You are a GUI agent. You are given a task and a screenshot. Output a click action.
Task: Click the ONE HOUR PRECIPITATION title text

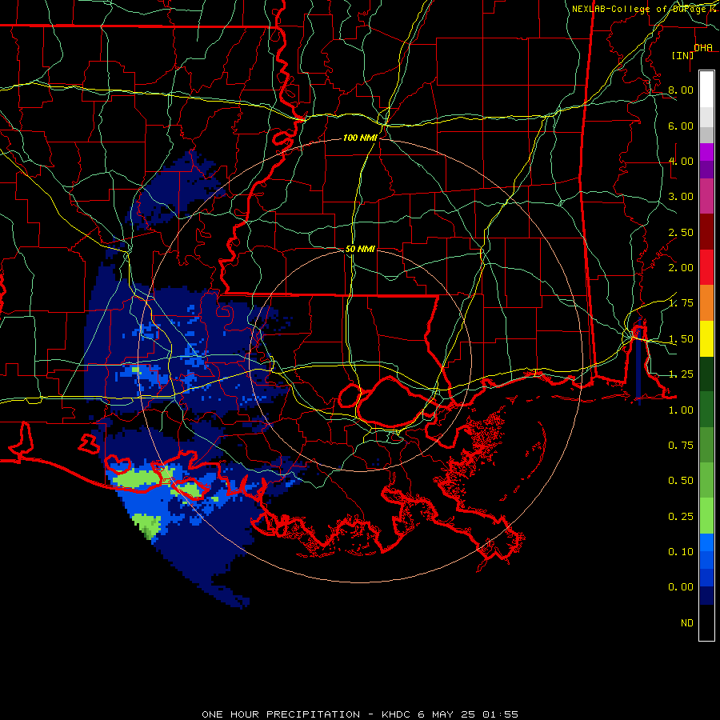point(281,714)
